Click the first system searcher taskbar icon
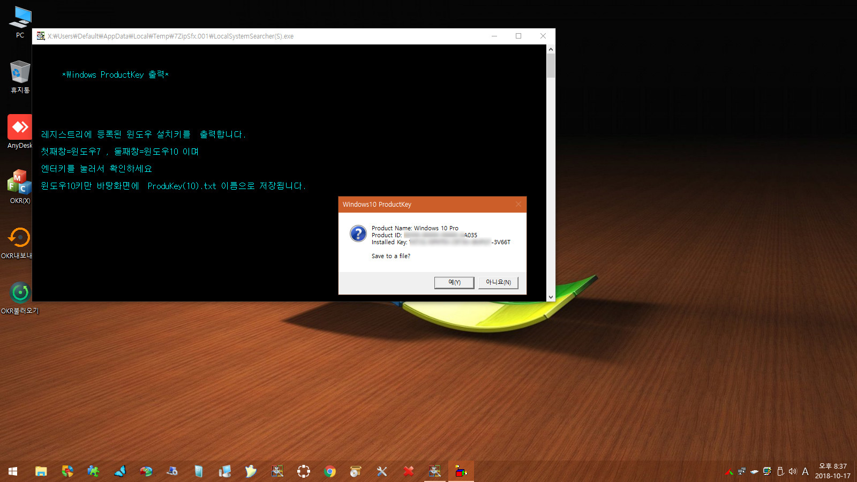The width and height of the screenshot is (857, 482). [x=277, y=471]
